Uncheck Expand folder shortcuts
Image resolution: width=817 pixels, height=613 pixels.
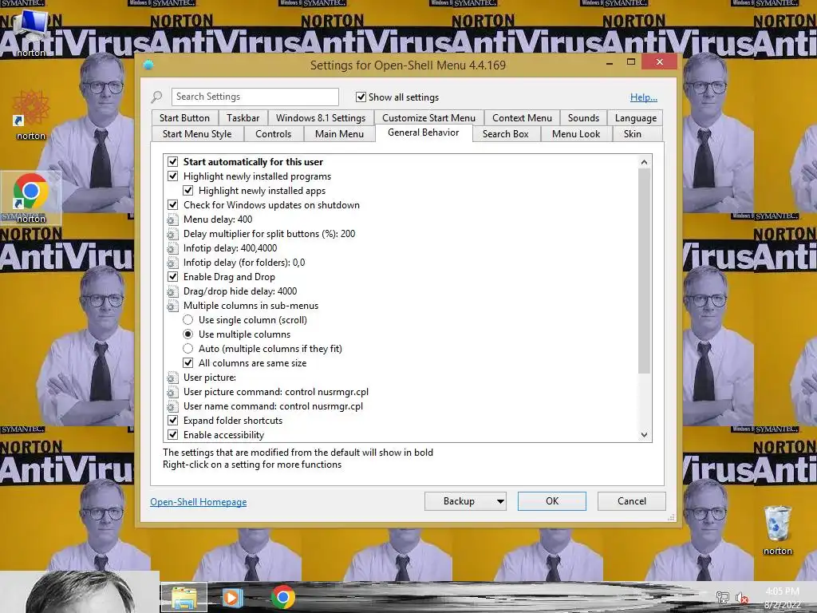click(x=173, y=420)
